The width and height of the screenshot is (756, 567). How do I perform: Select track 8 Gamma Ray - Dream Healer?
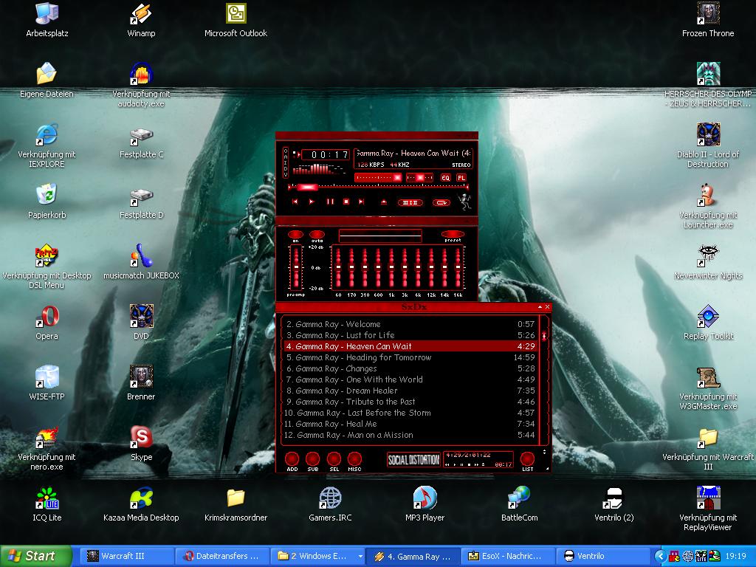pyautogui.click(x=410, y=391)
